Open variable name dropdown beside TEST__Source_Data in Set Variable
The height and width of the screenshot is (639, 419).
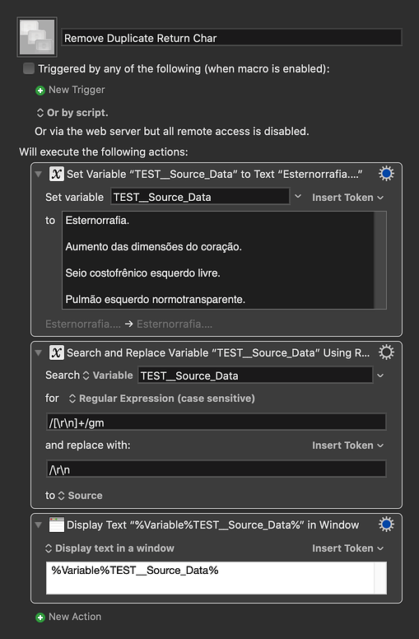(x=298, y=197)
